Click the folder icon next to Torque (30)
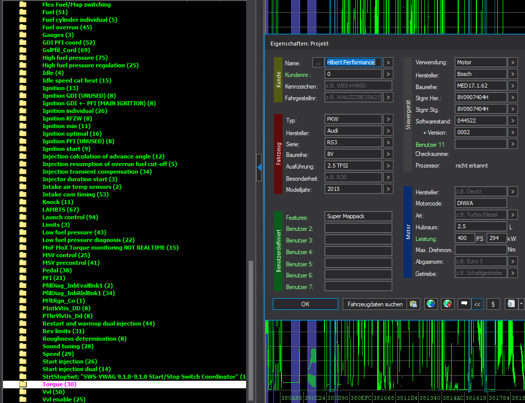Viewport: 525px width, 403px height. (23, 384)
